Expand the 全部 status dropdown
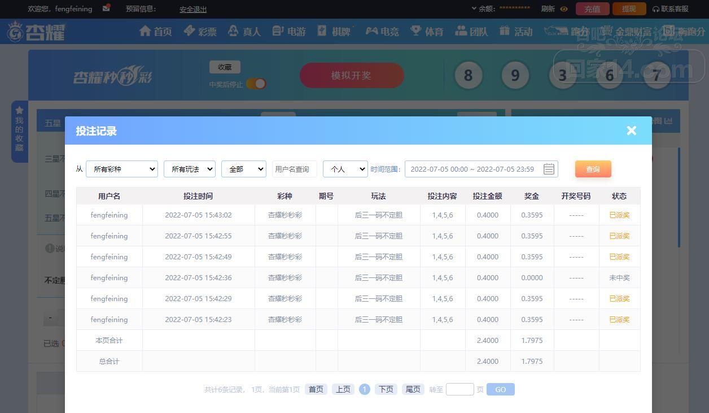 (x=243, y=169)
